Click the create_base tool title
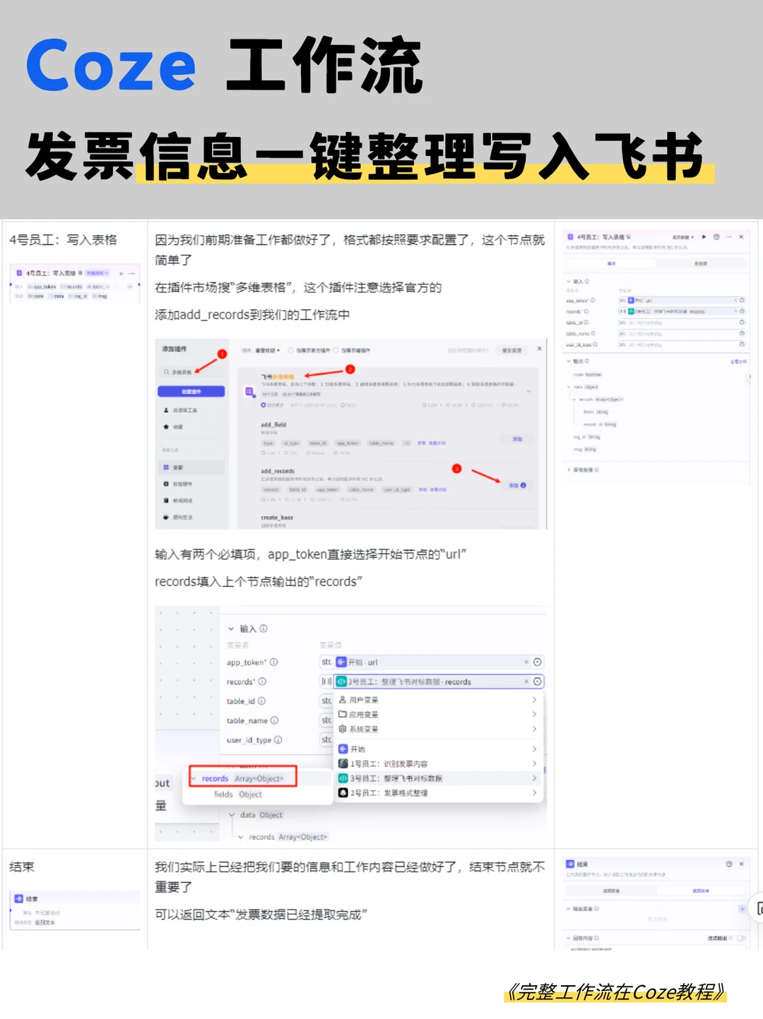Screen dimensions: 763x1019 point(277,518)
